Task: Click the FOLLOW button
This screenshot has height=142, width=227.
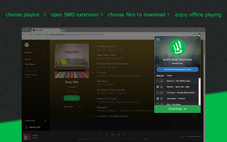Action: click(68, 106)
